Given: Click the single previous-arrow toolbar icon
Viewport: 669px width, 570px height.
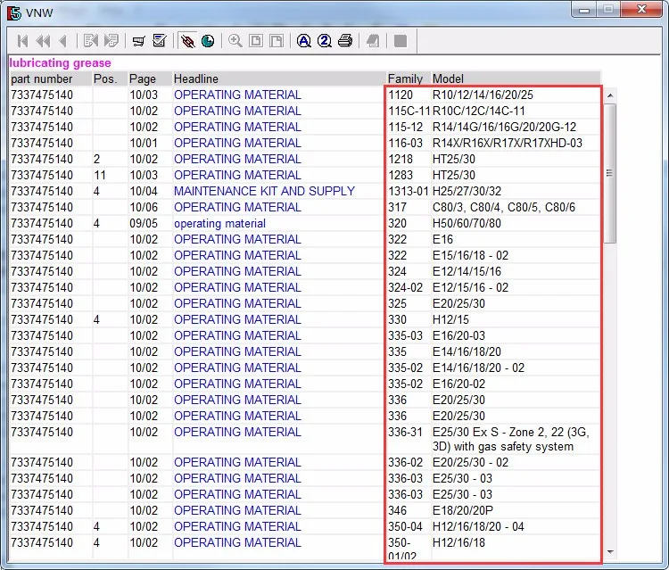Looking at the screenshot, I should pyautogui.click(x=63, y=41).
